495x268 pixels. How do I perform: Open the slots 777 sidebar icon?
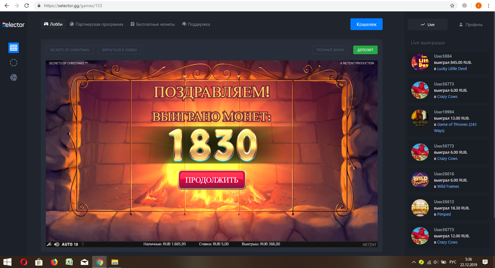coord(14,48)
